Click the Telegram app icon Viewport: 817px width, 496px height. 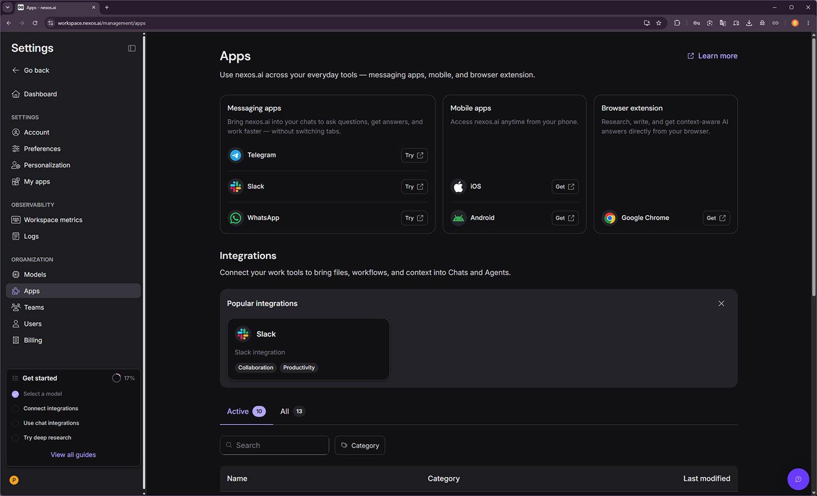(x=236, y=155)
